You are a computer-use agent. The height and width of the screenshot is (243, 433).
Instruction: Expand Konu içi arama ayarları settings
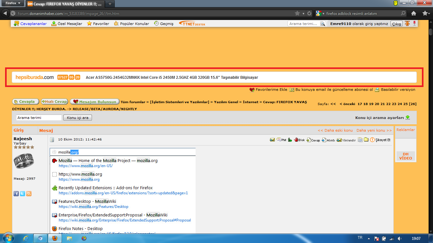tap(383, 117)
